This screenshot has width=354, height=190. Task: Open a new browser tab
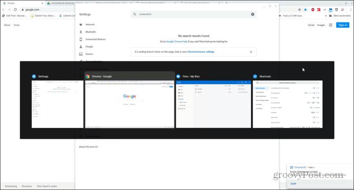pos(227,3)
